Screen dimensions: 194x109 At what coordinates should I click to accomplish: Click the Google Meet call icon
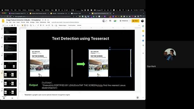(115, 21)
